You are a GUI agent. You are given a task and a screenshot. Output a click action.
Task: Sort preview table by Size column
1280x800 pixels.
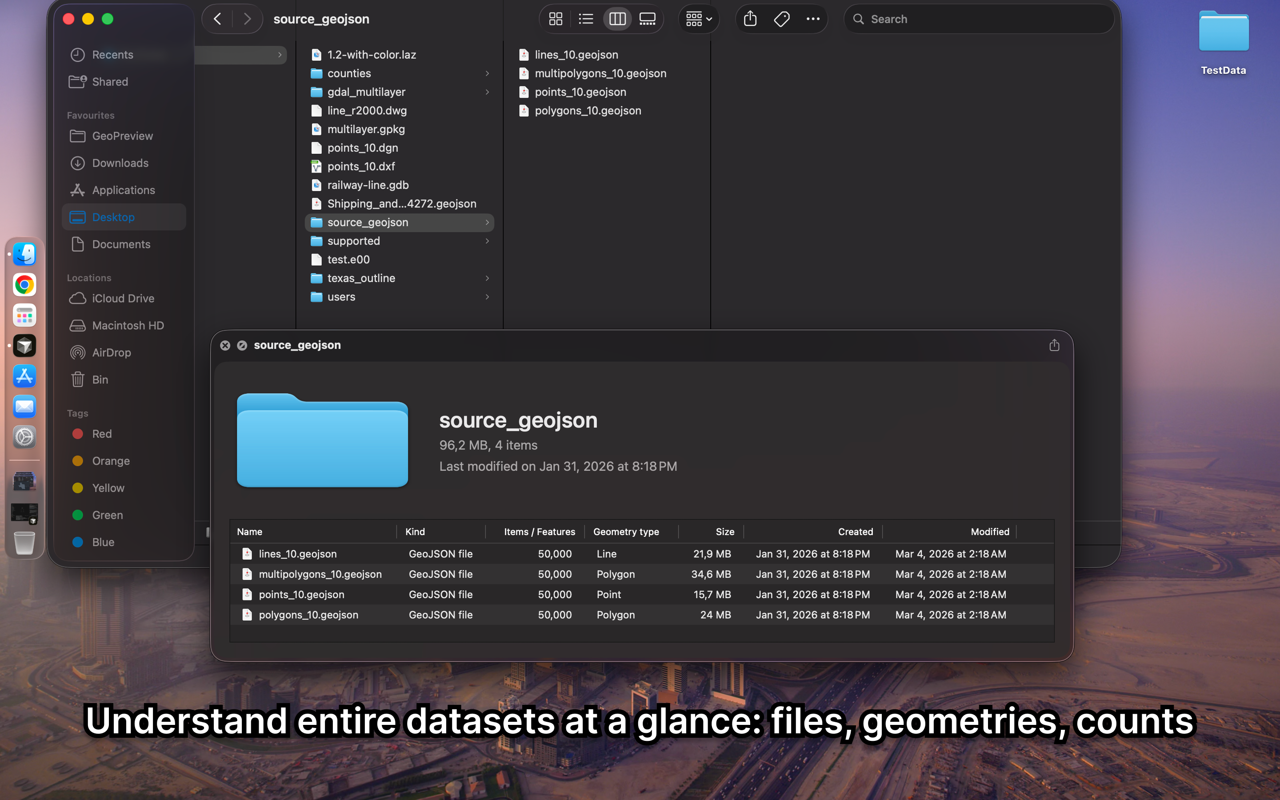click(724, 532)
